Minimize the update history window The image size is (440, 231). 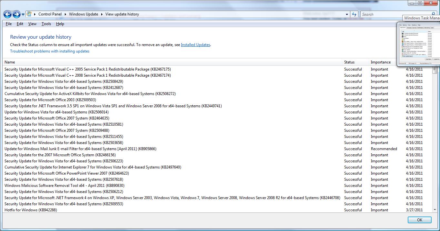click(413, 3)
